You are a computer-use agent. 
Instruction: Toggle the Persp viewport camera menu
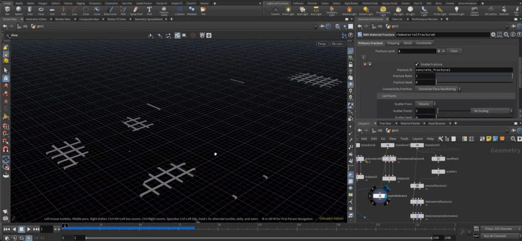322,44
